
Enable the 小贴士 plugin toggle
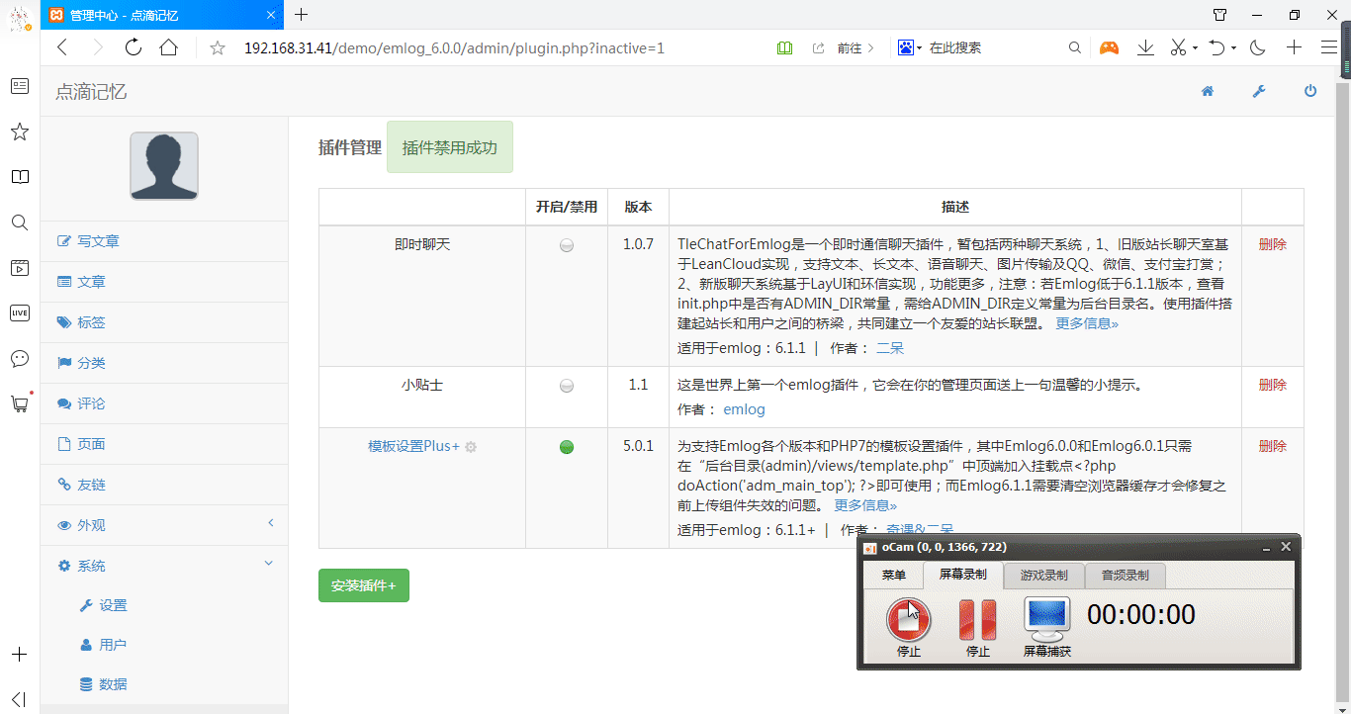tap(567, 386)
